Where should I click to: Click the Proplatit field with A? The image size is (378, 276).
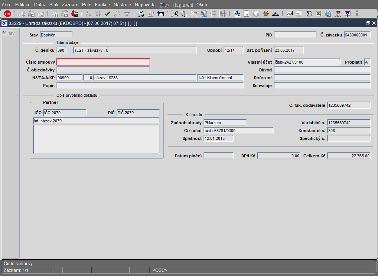point(367,62)
